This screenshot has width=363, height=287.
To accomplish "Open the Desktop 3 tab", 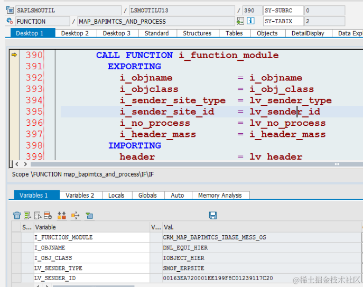I will pyautogui.click(x=117, y=33).
